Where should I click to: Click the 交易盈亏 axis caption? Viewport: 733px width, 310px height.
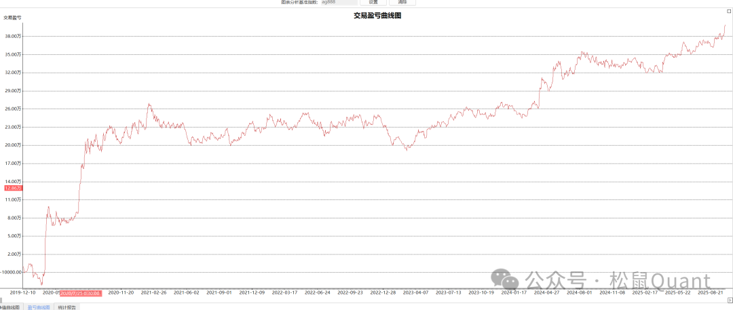(12, 17)
